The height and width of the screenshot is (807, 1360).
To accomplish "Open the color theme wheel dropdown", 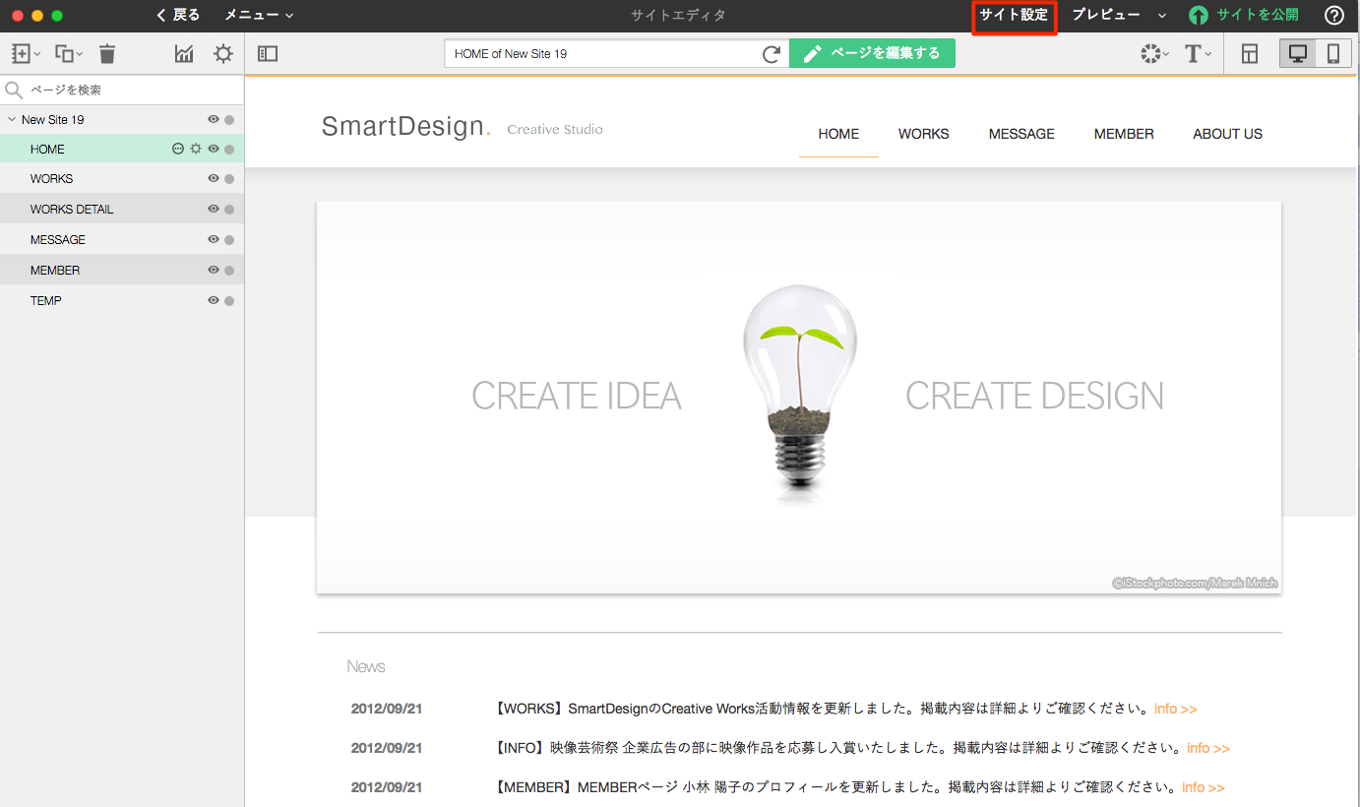I will click(x=1154, y=54).
